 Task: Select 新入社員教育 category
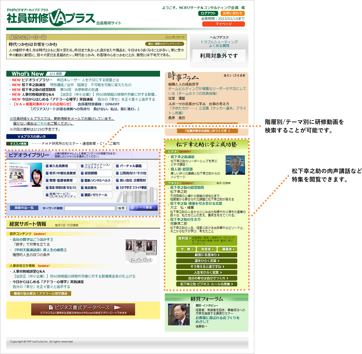point(60,166)
